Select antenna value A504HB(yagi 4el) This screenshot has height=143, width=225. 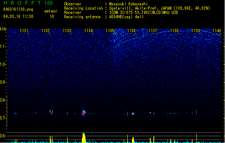126,17
